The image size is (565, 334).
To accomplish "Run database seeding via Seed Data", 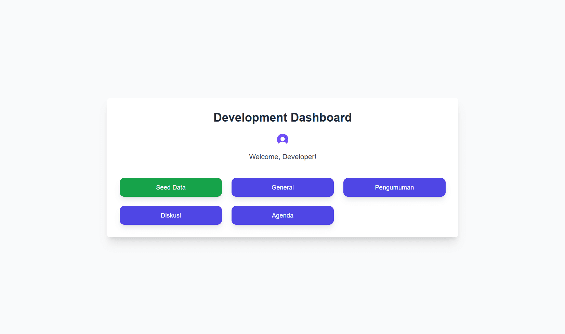I will (x=171, y=187).
